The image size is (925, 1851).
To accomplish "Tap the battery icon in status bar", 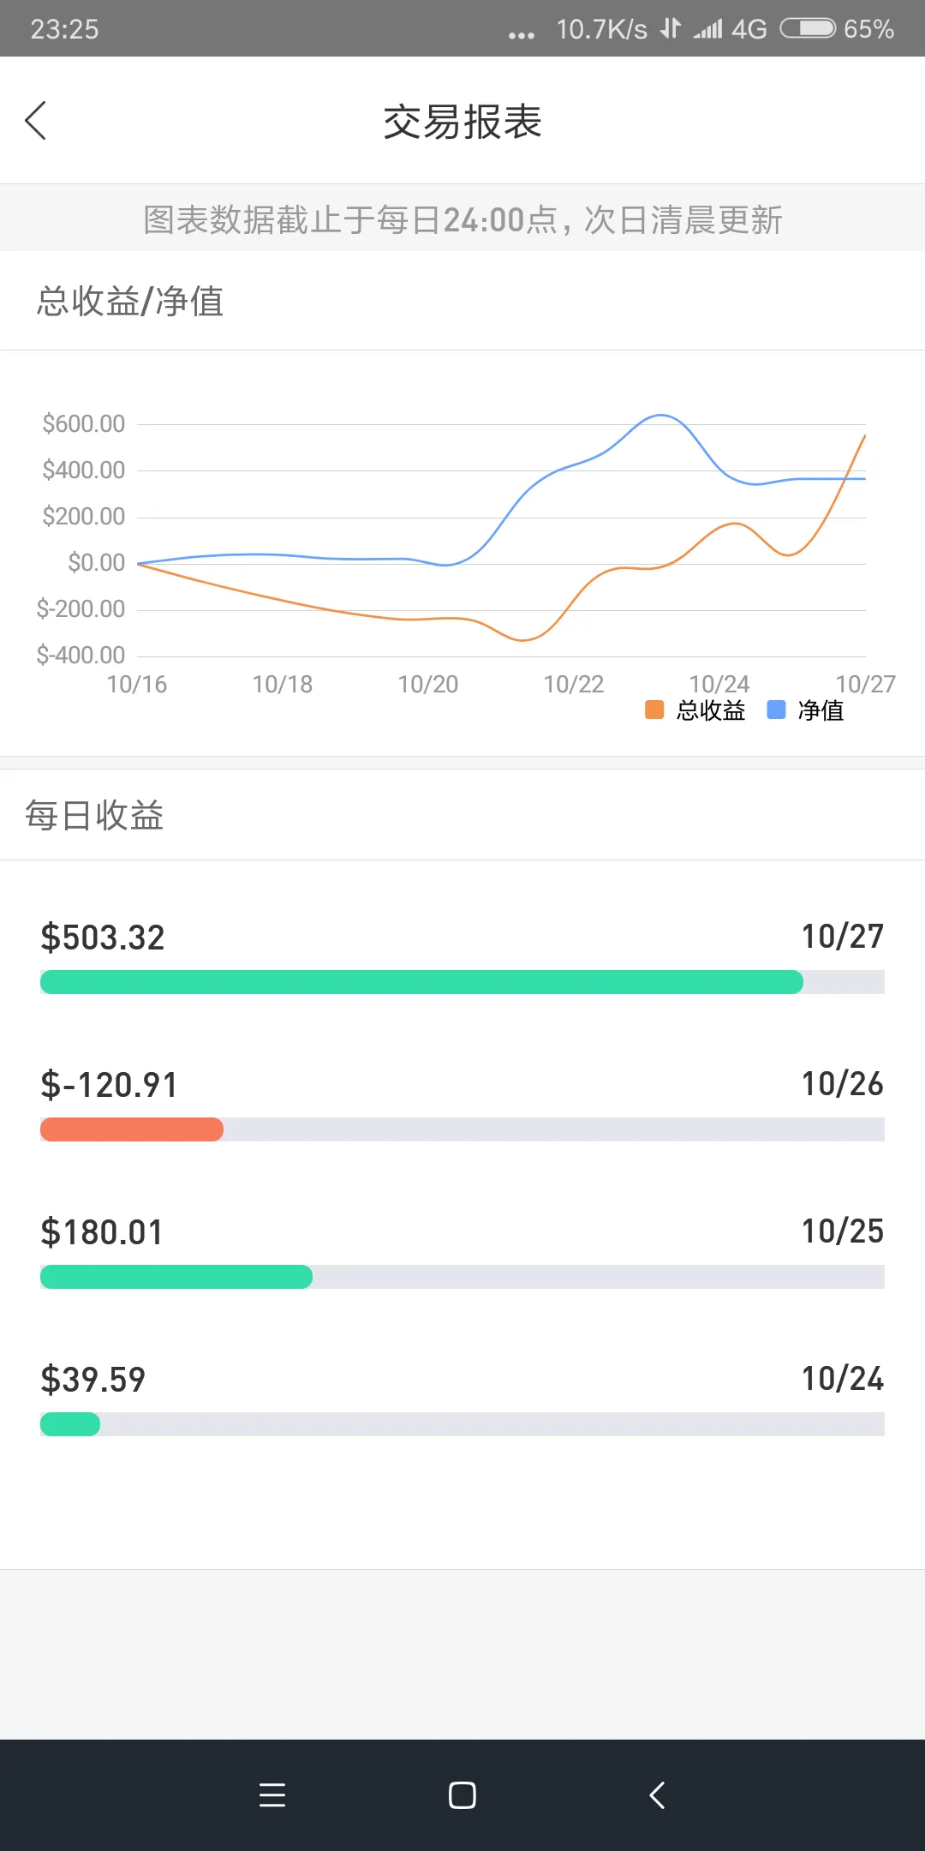I will (808, 29).
